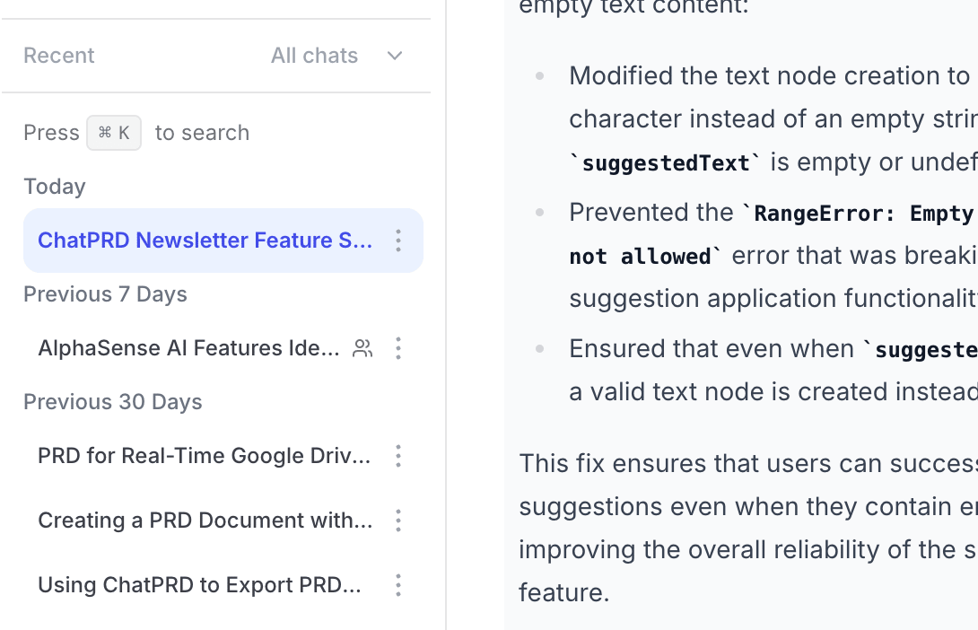Image resolution: width=978 pixels, height=630 pixels.
Task: Open options menu for AlphaSense AI Features chat
Action: pos(398,348)
